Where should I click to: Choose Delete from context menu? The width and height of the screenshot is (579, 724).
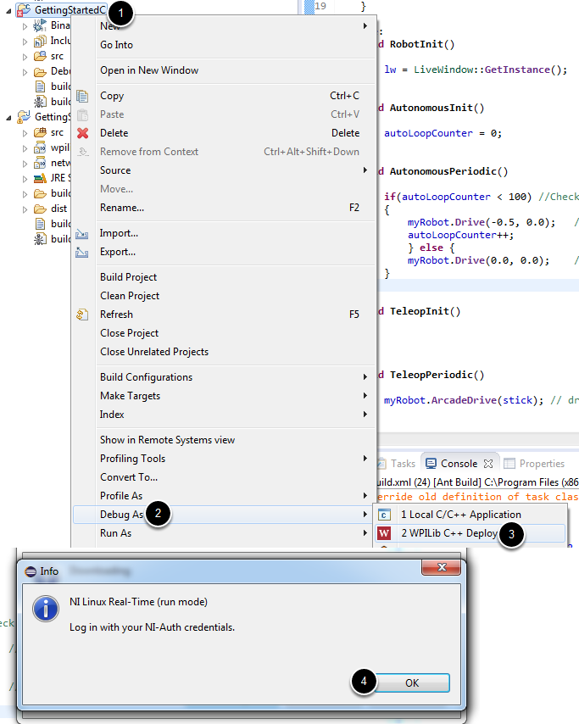click(224, 133)
